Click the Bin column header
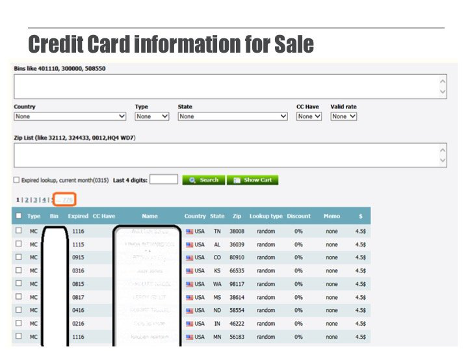The image size is (468, 351). pyautogui.click(x=54, y=216)
